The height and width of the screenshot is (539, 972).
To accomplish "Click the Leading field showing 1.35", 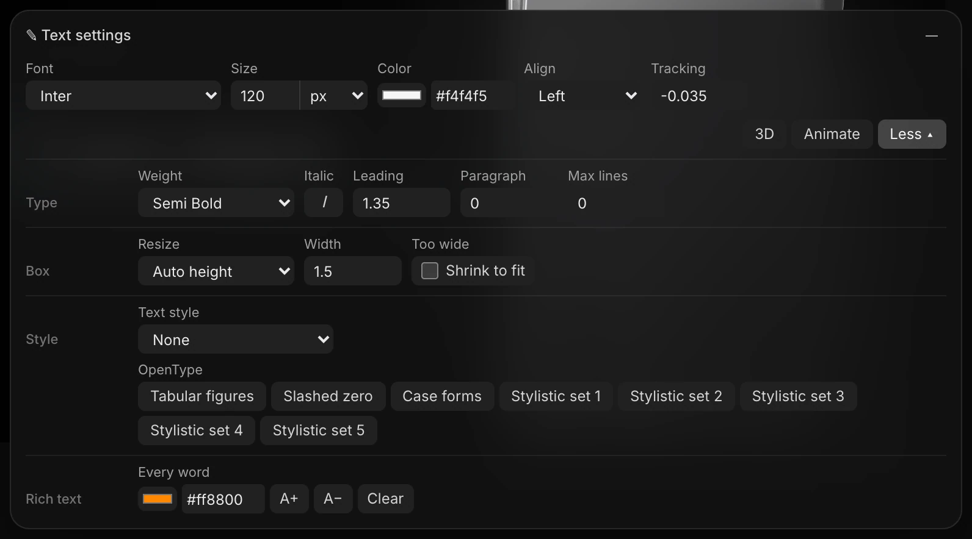I will point(402,202).
